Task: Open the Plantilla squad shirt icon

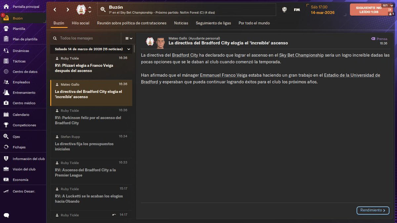Action: [6, 29]
